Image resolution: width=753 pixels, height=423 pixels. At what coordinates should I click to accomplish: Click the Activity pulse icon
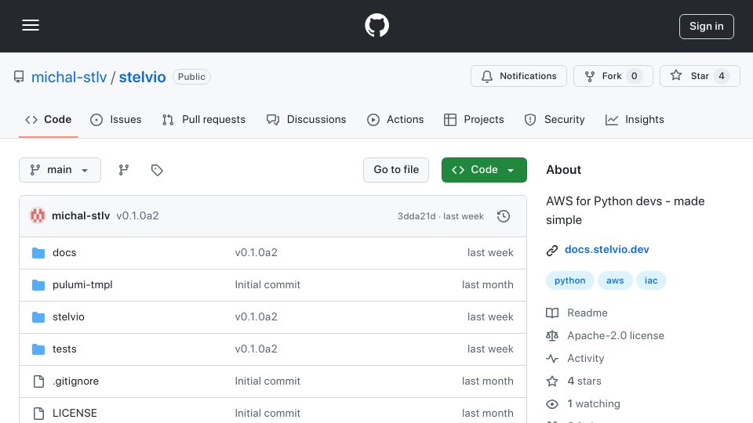552,358
